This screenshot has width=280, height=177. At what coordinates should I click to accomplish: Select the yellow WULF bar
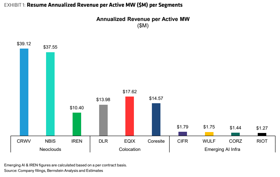pos(209,134)
